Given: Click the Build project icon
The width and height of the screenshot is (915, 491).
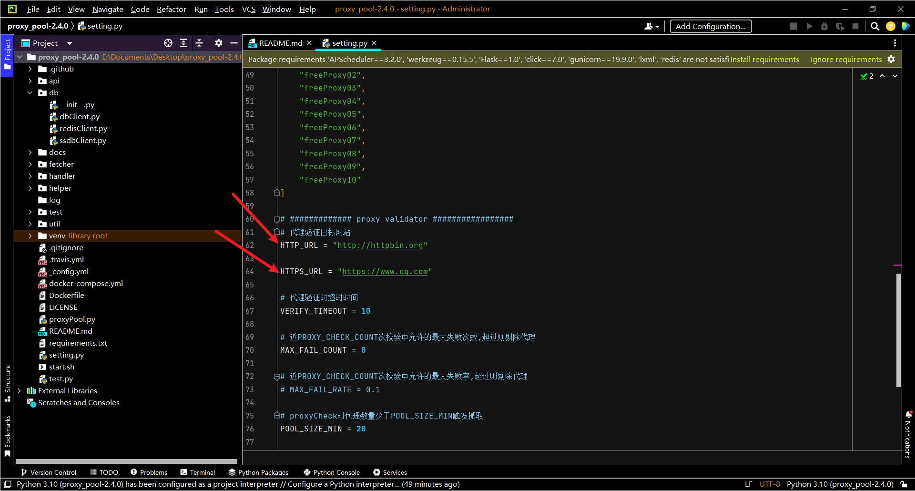Looking at the screenshot, I should coord(793,26).
